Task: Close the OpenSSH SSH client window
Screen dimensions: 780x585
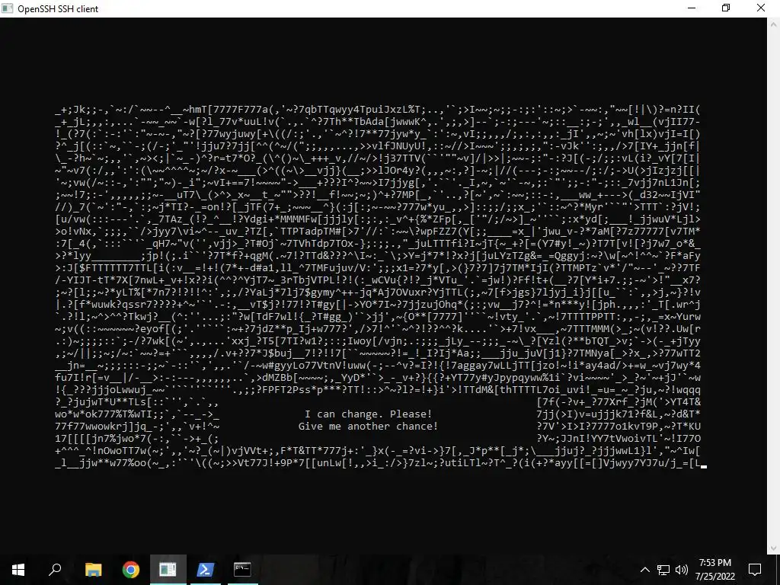Action: pos(761,8)
